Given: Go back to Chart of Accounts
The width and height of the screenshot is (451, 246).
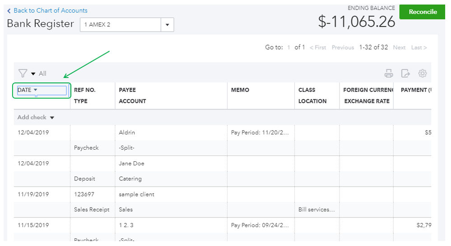Looking at the screenshot, I should click(x=50, y=10).
